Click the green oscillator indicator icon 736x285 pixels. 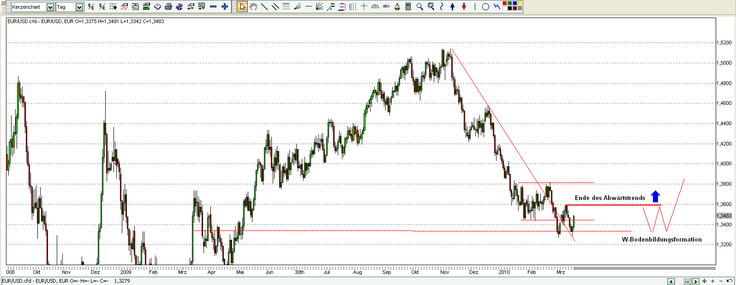[146, 6]
